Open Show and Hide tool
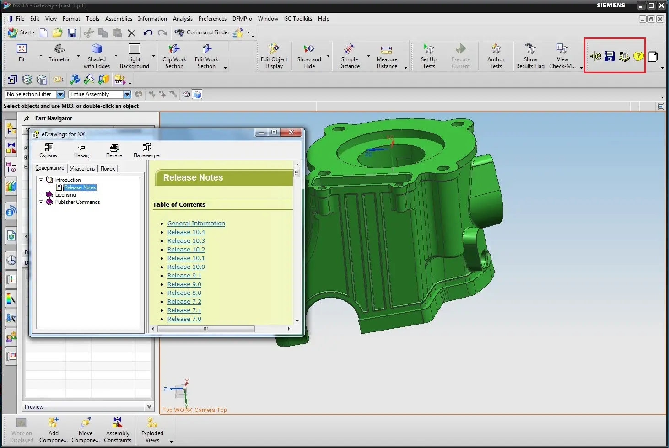The width and height of the screenshot is (669, 448). point(309,56)
